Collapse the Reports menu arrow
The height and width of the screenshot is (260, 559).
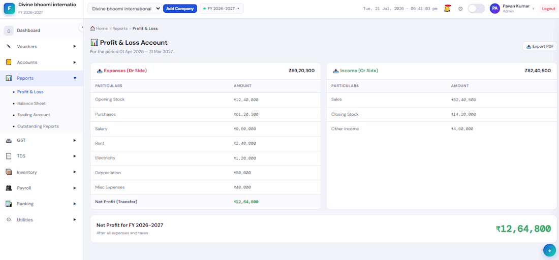pos(75,78)
